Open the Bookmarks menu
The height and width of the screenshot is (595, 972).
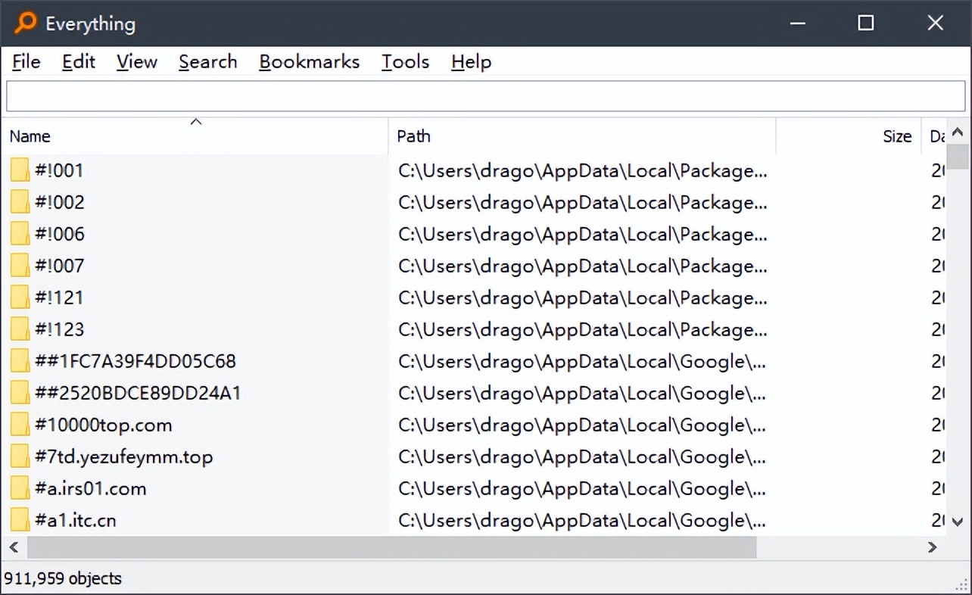pyautogui.click(x=309, y=62)
